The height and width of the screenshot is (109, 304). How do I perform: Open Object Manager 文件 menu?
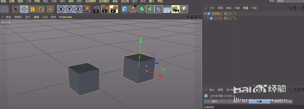[212, 8]
